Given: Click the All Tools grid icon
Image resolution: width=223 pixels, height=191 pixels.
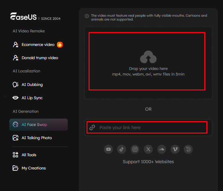Looking at the screenshot, I should coord(16,155).
